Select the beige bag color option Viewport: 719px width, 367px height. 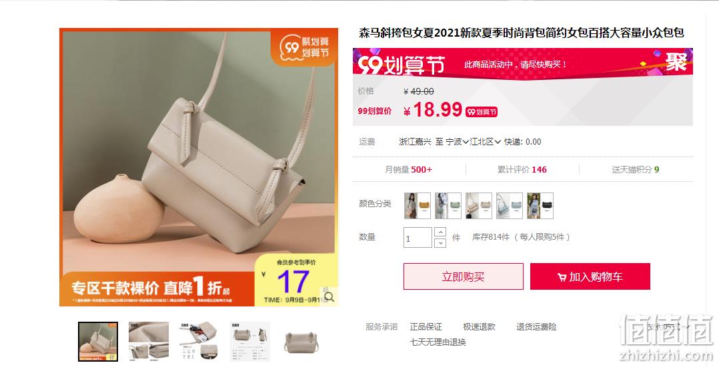pos(479,206)
